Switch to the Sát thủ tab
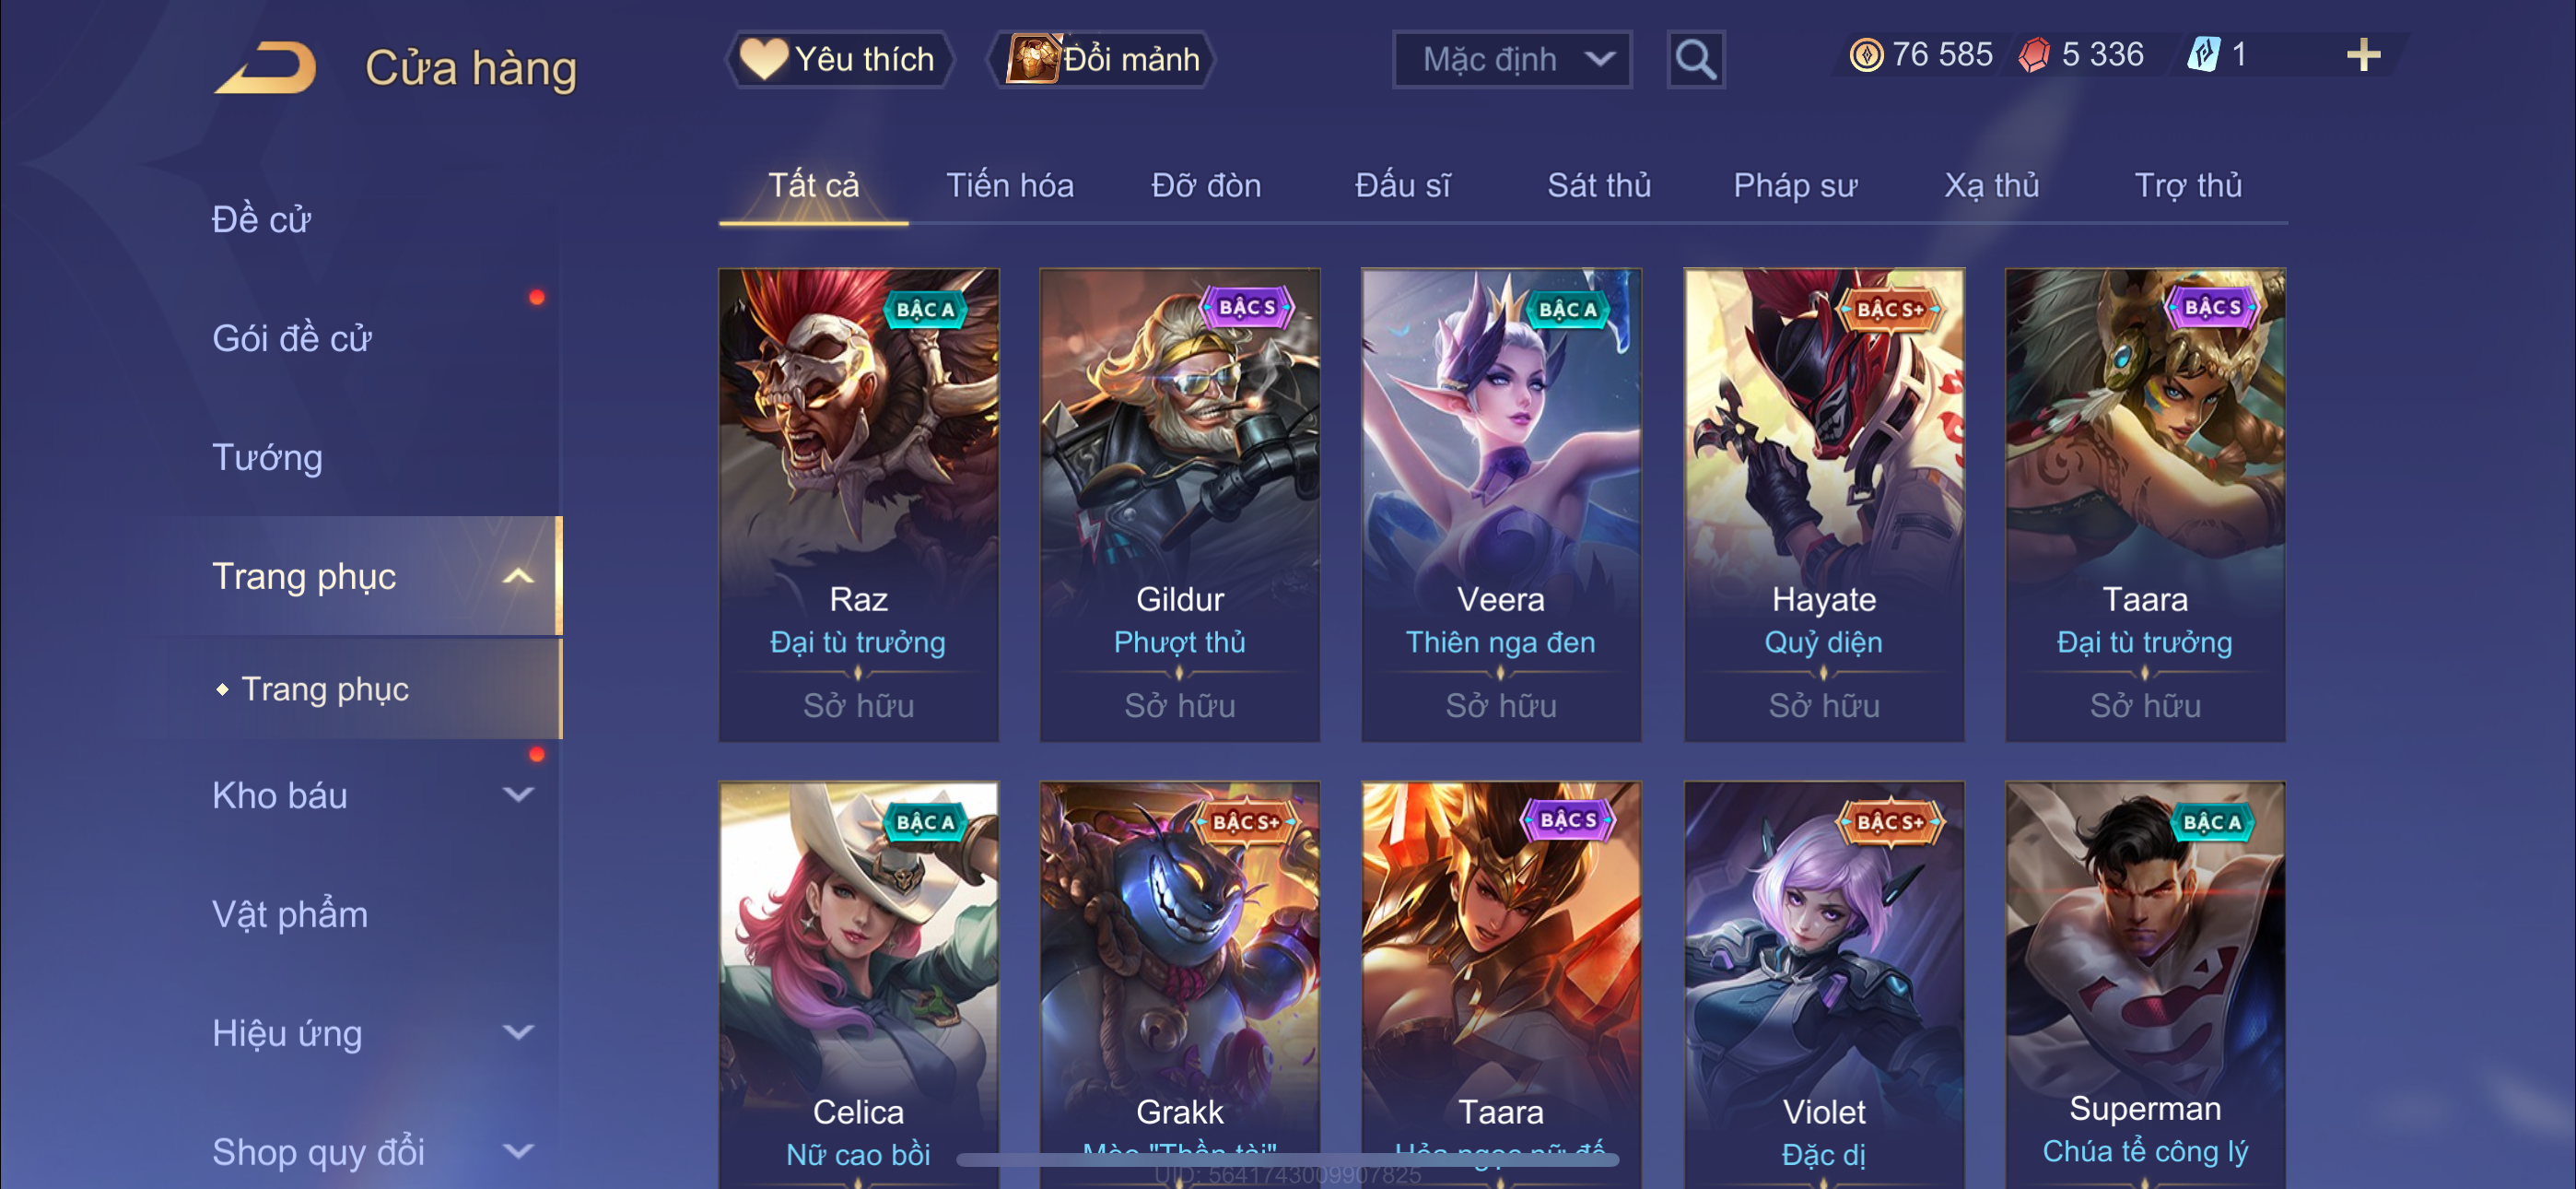Viewport: 2576px width, 1189px height. point(1598,185)
